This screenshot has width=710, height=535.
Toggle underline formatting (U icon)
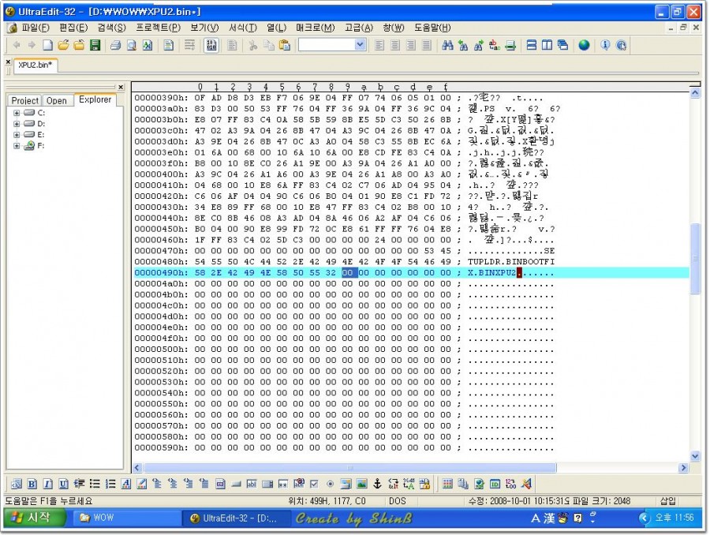tap(63, 484)
